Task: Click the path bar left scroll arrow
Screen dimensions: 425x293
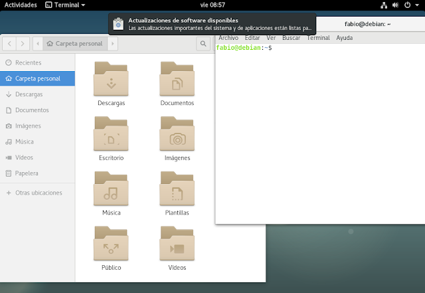Action: click(38, 44)
